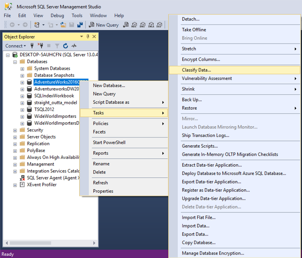The height and width of the screenshot is (258, 302).
Task: Open the Debug menu
Action: (57, 16)
